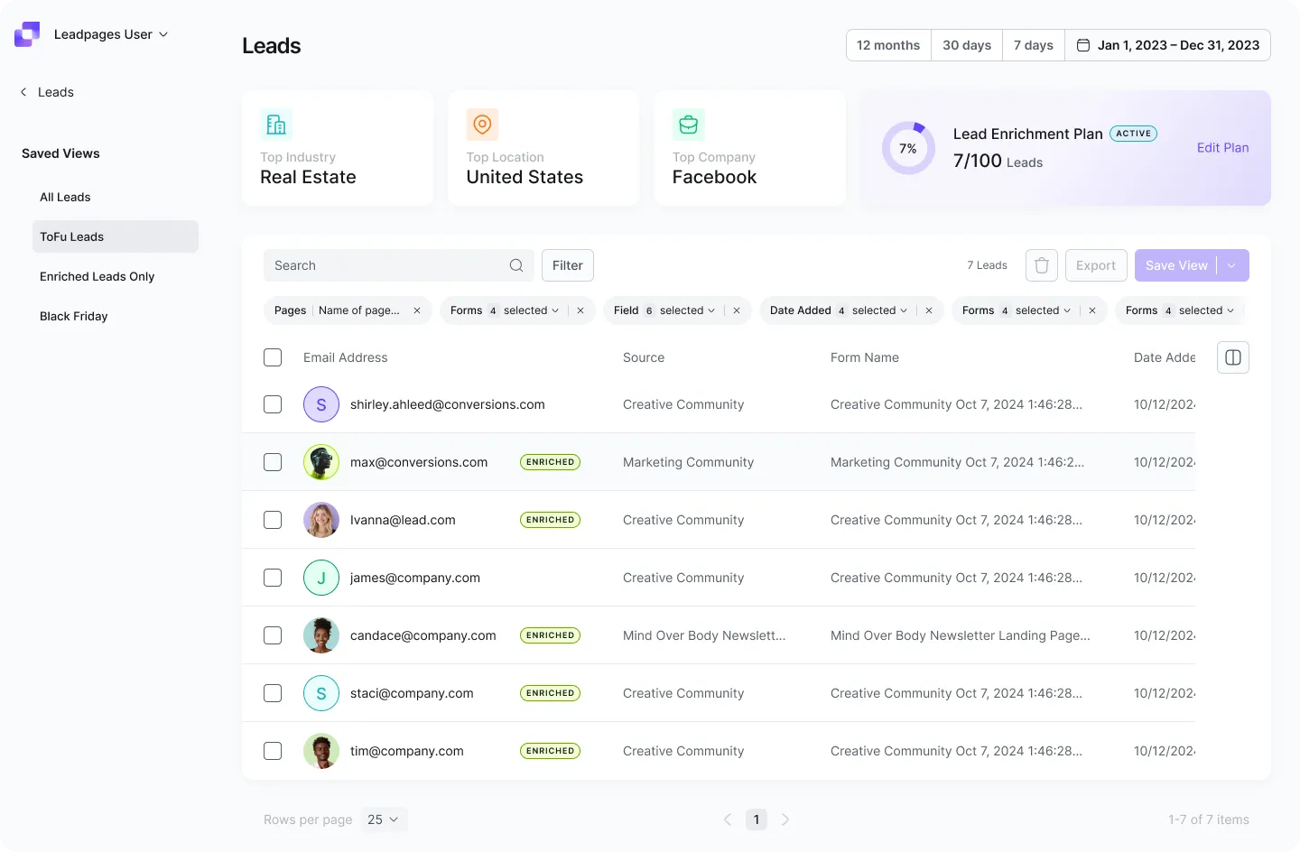1300x852 pixels.
Task: Open the calendar date range picker icon
Action: [x=1084, y=44]
